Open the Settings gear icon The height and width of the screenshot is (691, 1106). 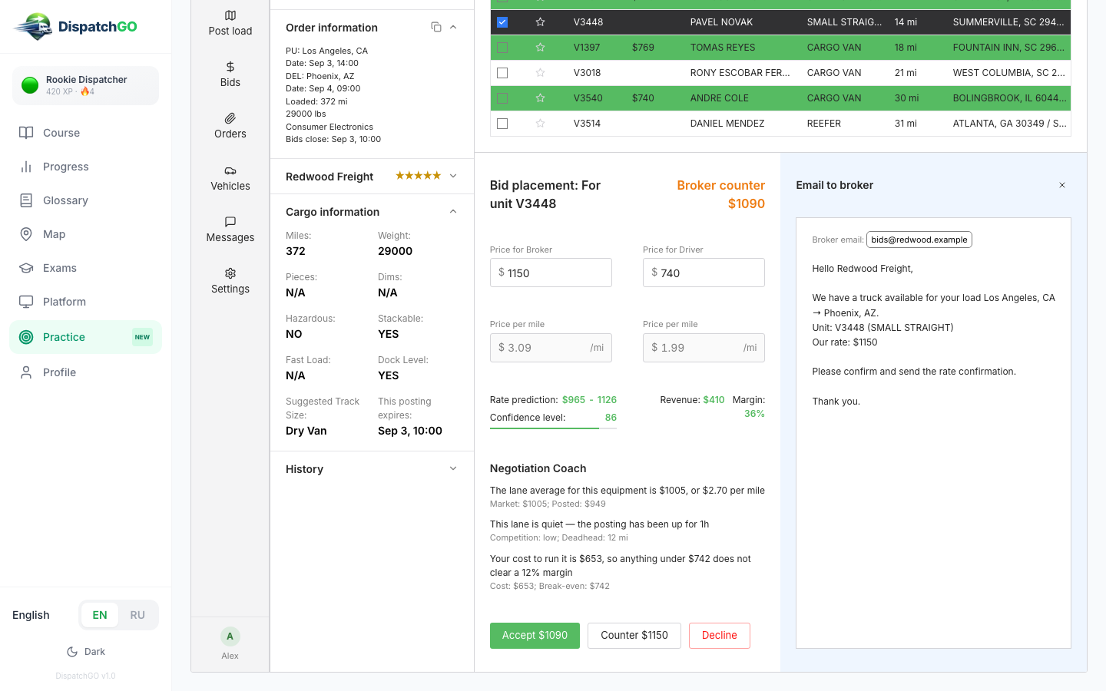(230, 273)
